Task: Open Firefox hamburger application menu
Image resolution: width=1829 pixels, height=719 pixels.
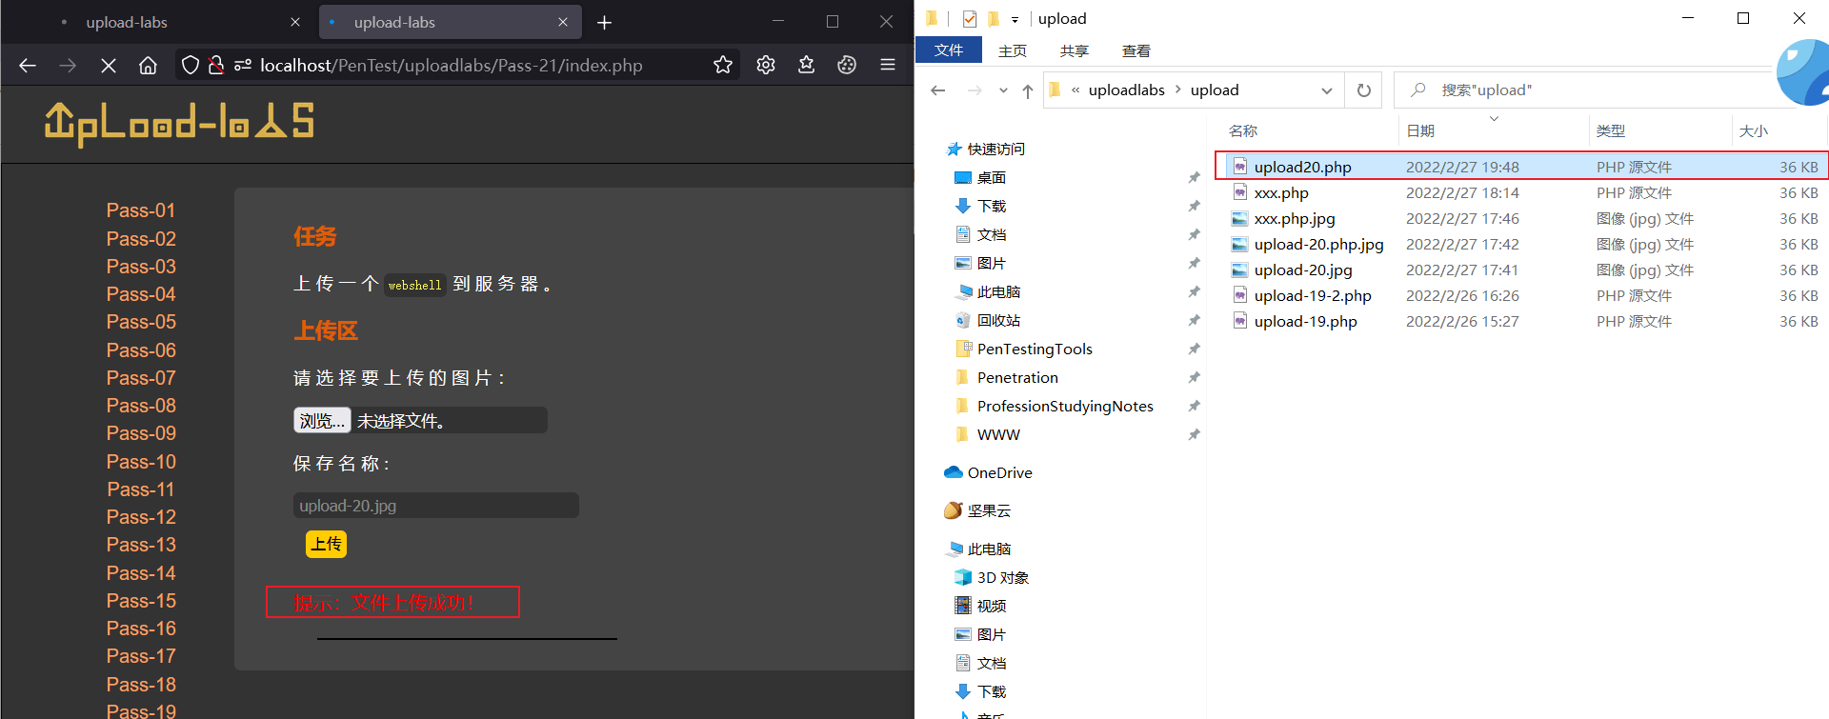Action: coord(888,65)
